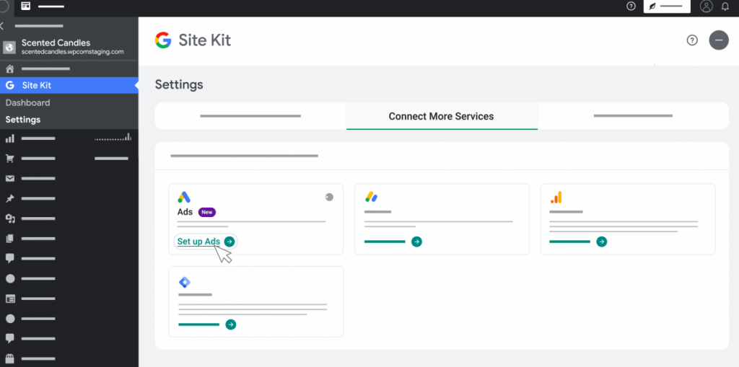Click the Tag Manager diamond icon
The image size is (739, 367).
pyautogui.click(x=184, y=282)
